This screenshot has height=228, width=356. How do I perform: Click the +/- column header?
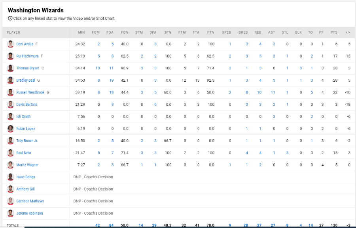pos(348,32)
